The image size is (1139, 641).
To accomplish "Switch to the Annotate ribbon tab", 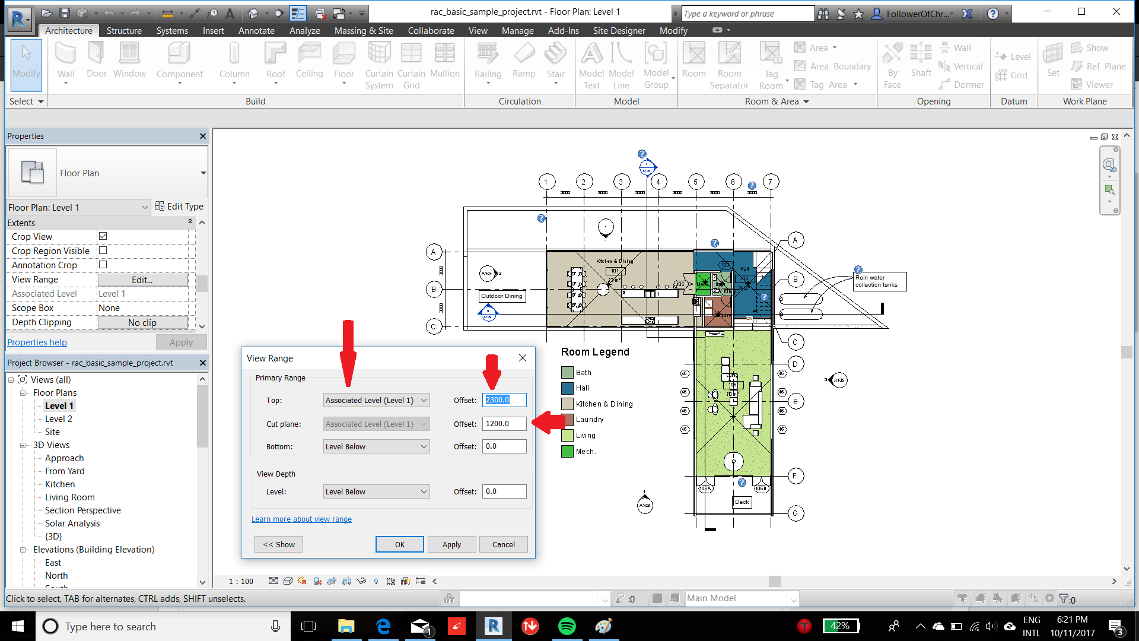I will pos(256,31).
